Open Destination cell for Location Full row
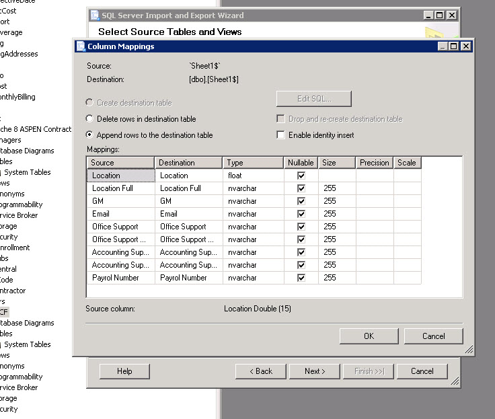This screenshot has width=495, height=419. click(188, 188)
